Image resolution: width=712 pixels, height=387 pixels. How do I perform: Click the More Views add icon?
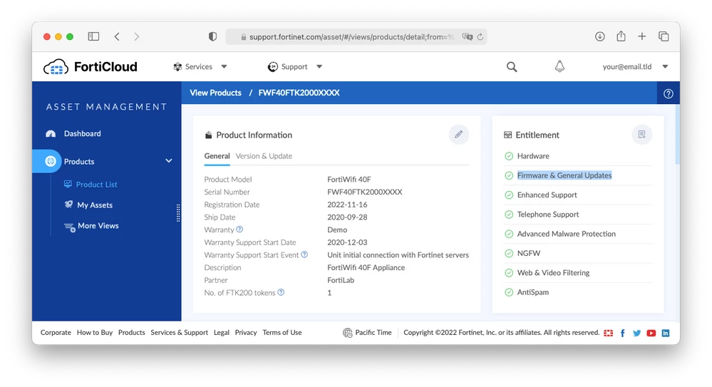pos(69,227)
